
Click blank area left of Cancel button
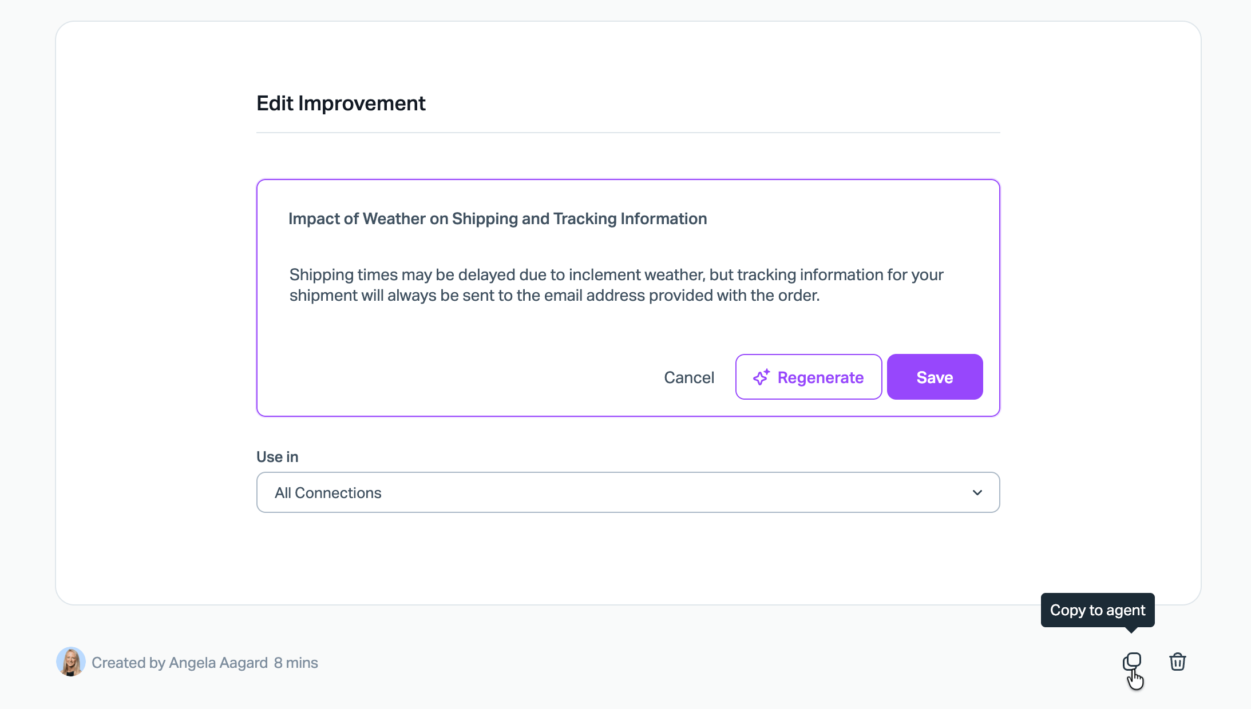click(458, 377)
